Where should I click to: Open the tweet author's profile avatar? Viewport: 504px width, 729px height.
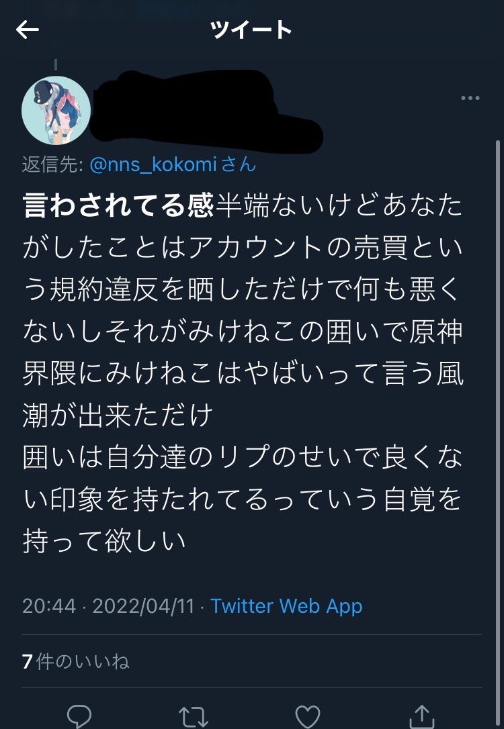tap(56, 110)
